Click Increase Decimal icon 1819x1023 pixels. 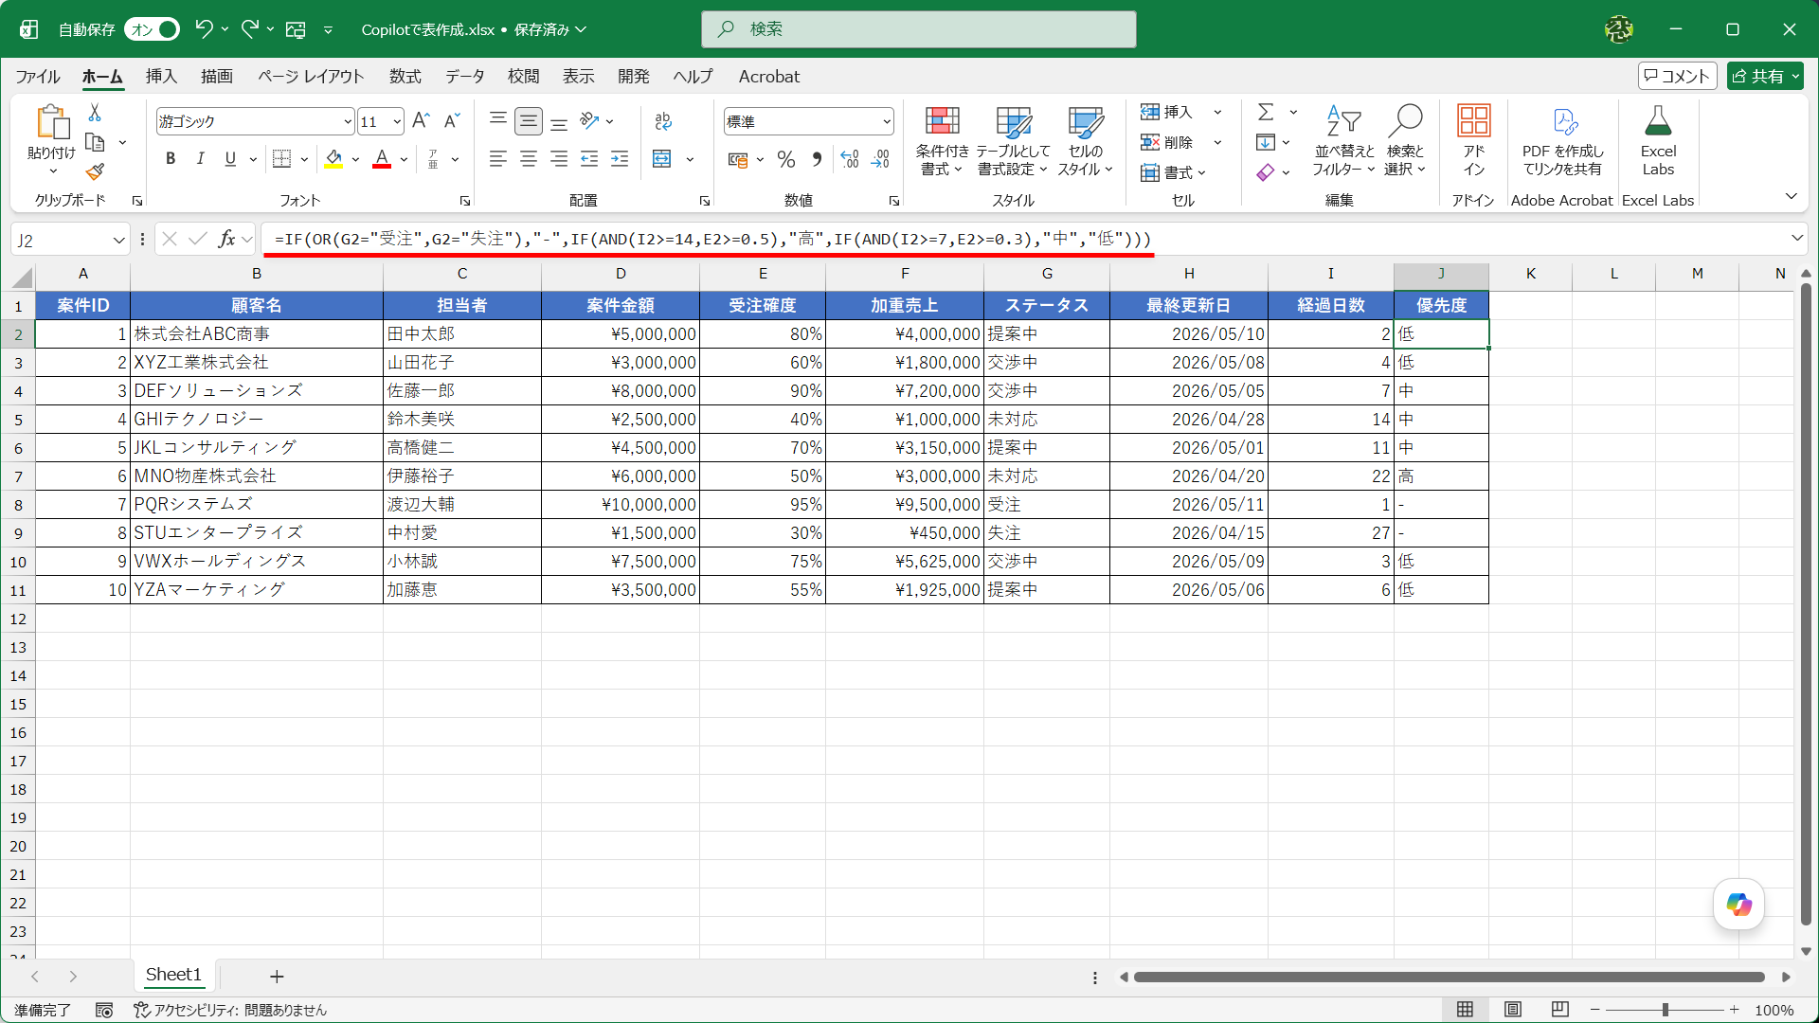pyautogui.click(x=850, y=159)
